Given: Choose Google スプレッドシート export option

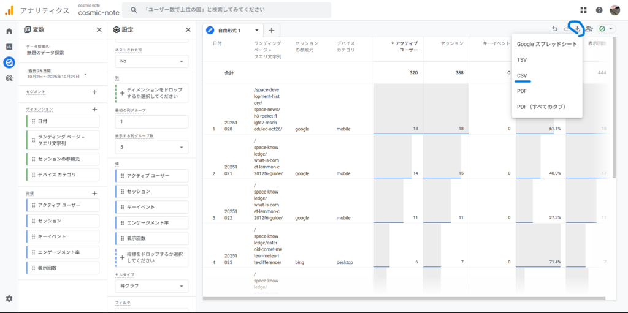Looking at the screenshot, I should click(x=546, y=44).
